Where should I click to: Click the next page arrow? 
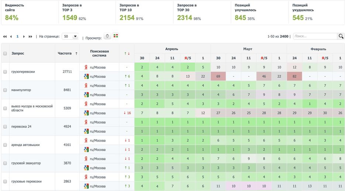click(x=24, y=37)
